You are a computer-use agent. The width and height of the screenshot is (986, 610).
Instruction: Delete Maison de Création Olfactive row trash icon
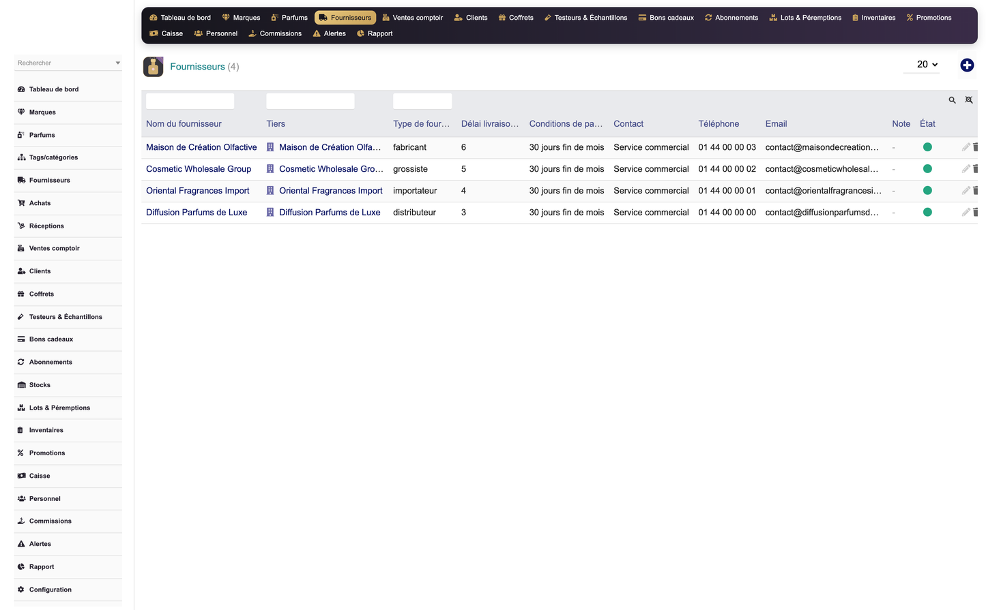click(x=976, y=147)
